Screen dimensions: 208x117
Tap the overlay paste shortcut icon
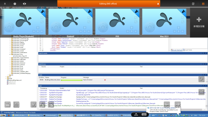51,105
